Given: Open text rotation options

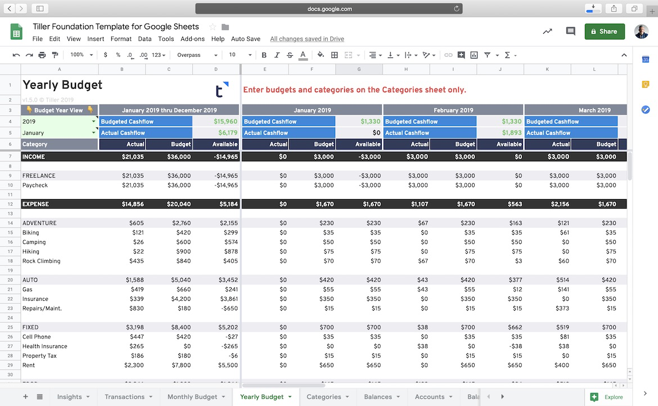Looking at the screenshot, I should 429,55.
